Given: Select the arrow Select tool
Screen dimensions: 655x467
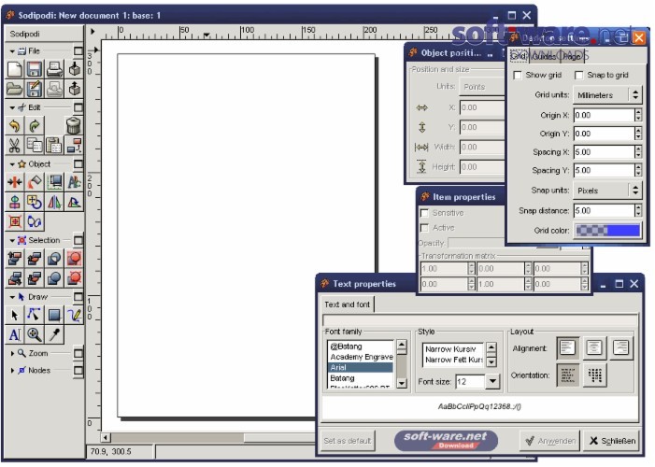Looking at the screenshot, I should (x=15, y=315).
